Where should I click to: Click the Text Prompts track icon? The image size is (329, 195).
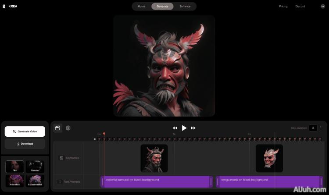[60, 182]
